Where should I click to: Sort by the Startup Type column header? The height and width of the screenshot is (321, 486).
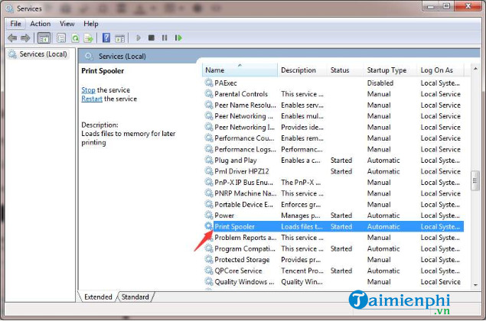[x=390, y=70]
